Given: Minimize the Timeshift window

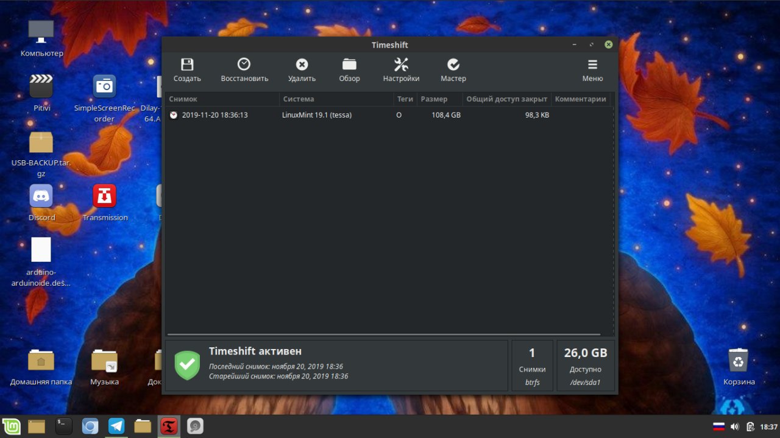Looking at the screenshot, I should (575, 44).
